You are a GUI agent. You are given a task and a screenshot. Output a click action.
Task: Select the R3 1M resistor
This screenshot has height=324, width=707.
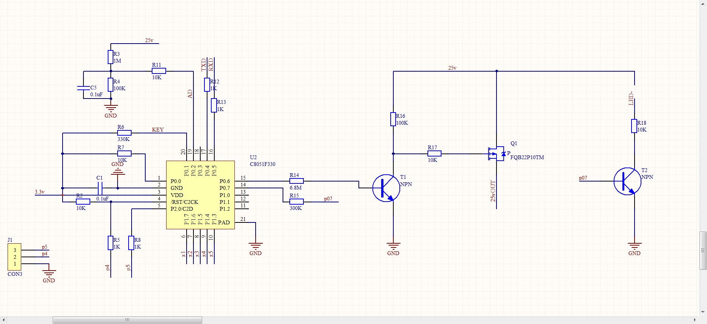[110, 57]
